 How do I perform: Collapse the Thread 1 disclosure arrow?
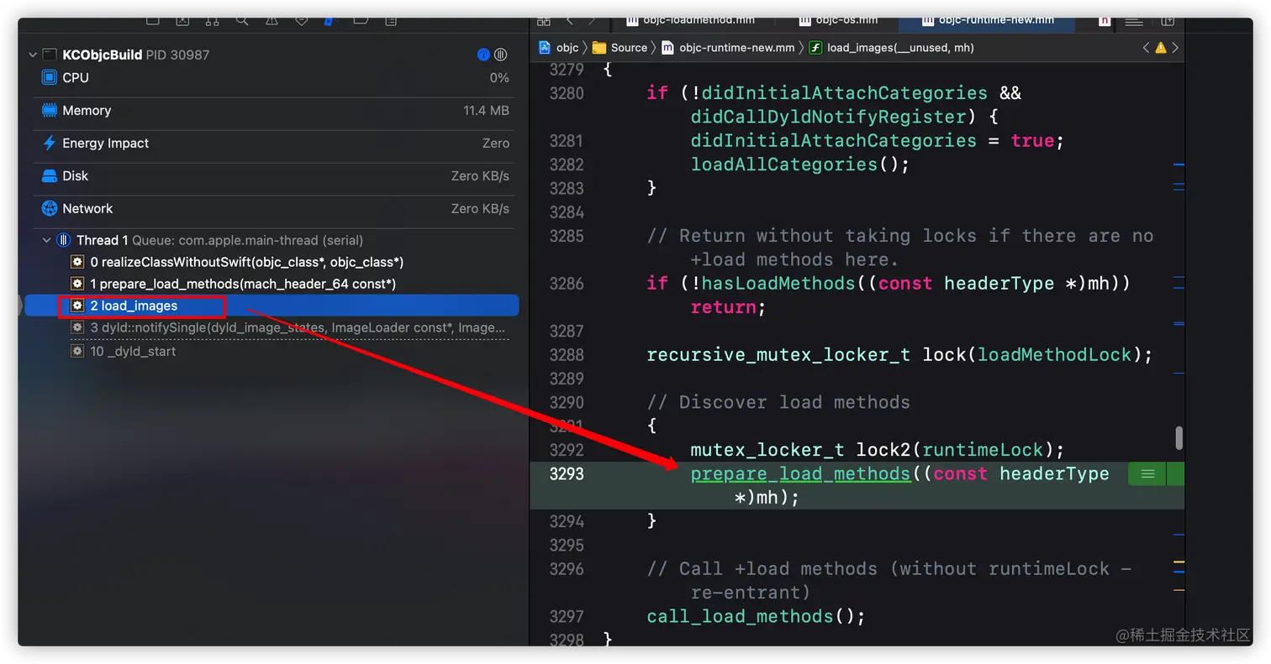(x=47, y=240)
